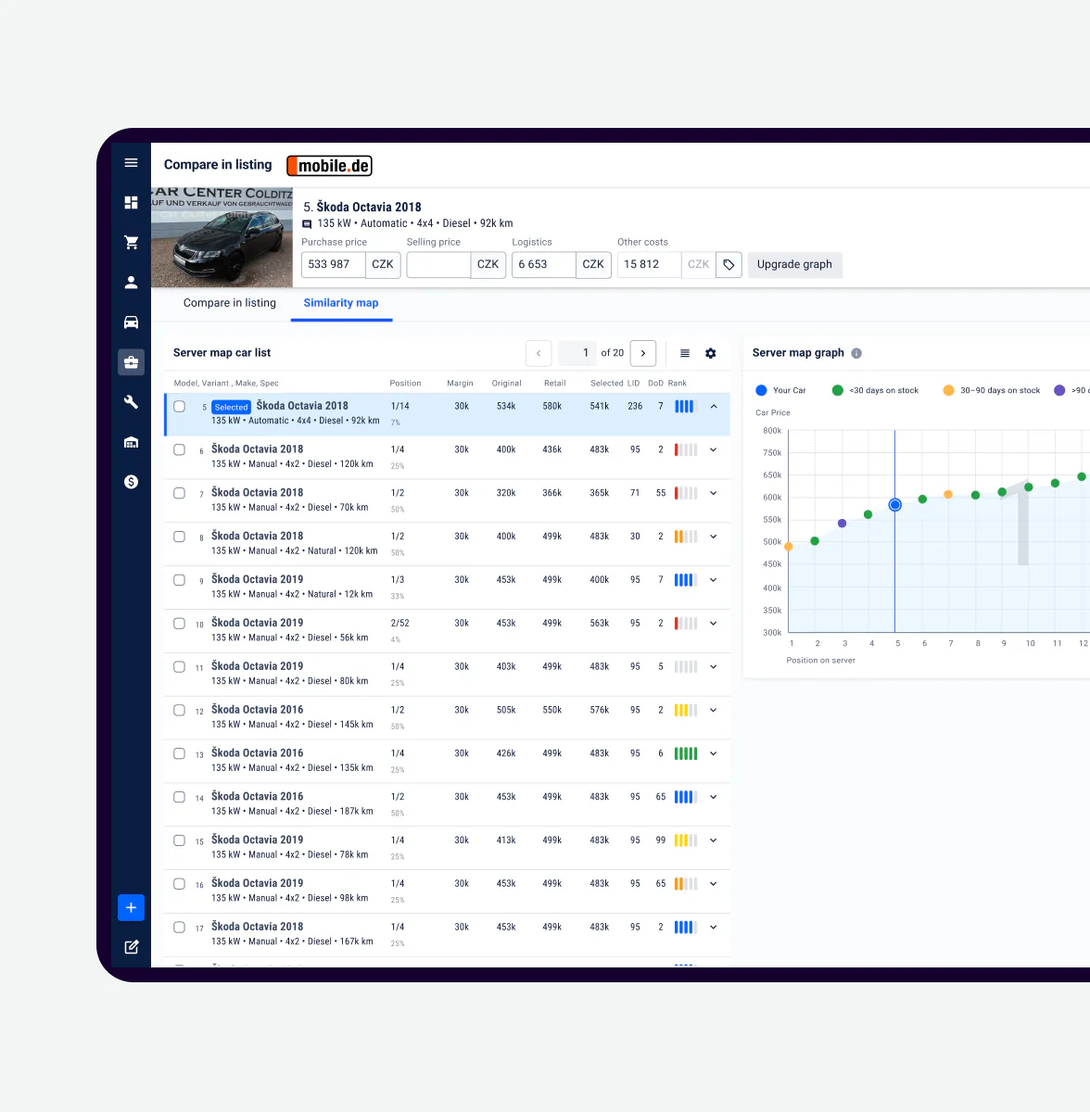Tick the checkbox for the selected Škoda Octavia 2018 row 5
The width and height of the screenshot is (1090, 1112).
tap(180, 407)
